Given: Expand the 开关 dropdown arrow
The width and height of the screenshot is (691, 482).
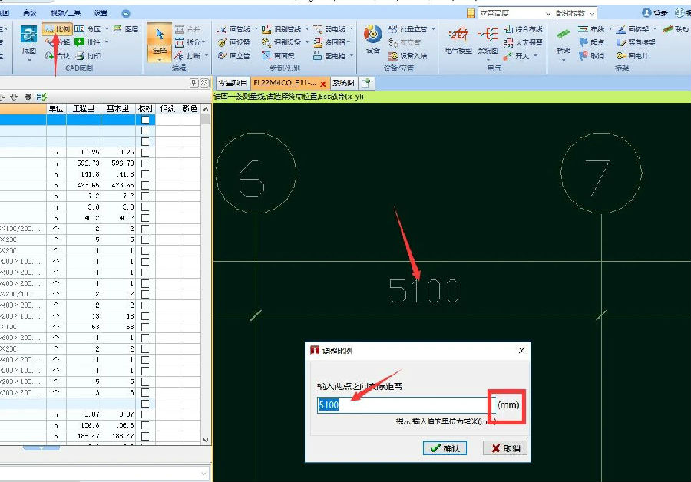Looking at the screenshot, I should click(535, 56).
